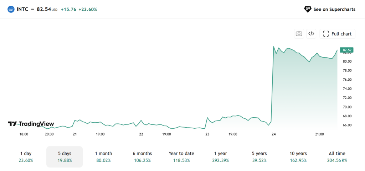
Task: Switch to the 6 months range
Action: (142, 157)
